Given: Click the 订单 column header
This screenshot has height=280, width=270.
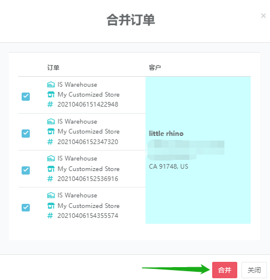Looking at the screenshot, I should [53, 67].
